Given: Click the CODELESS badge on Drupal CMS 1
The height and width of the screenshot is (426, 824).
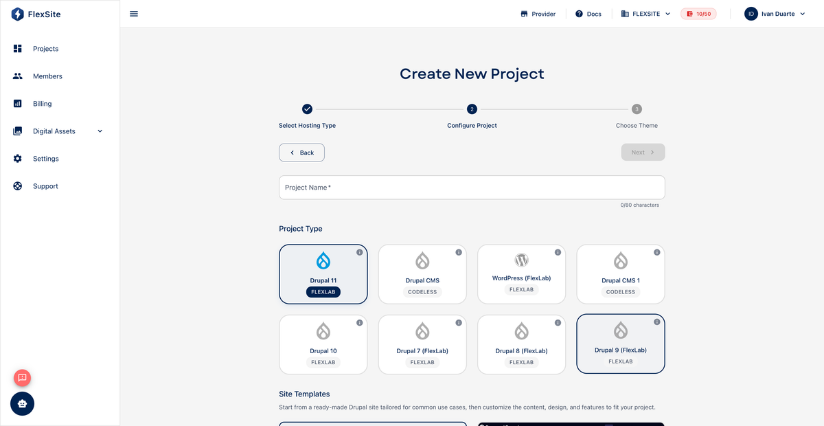Looking at the screenshot, I should pos(621,292).
